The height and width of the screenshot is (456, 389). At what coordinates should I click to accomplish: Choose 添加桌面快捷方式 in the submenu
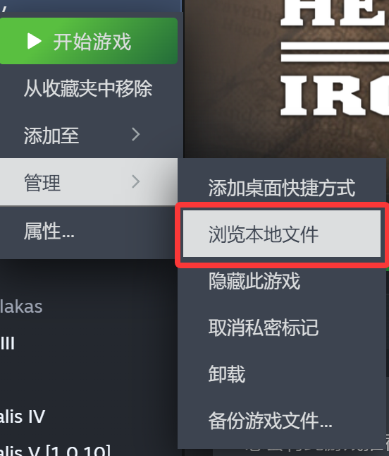[x=282, y=188]
